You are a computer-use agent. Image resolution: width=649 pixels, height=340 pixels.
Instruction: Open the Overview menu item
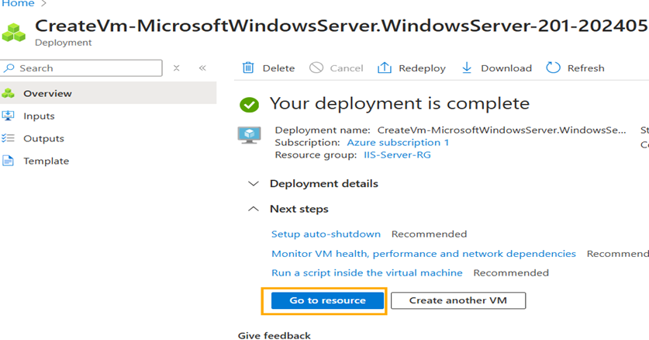[x=47, y=94]
